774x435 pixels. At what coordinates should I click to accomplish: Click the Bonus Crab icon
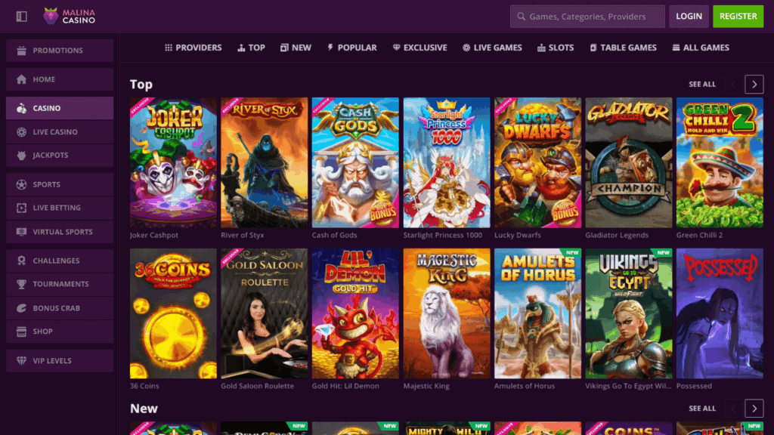[x=21, y=308]
